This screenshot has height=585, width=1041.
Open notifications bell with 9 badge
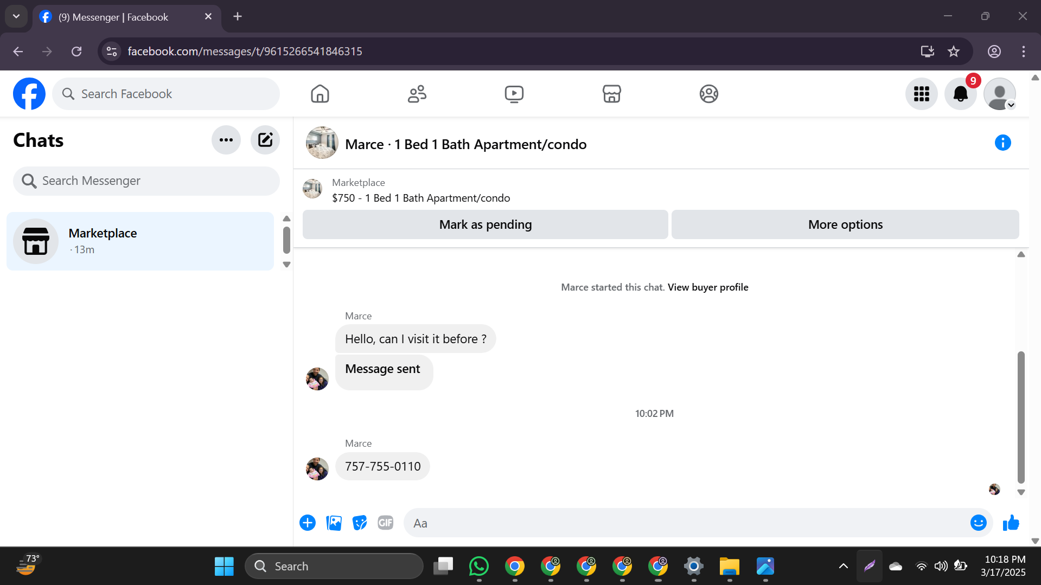[x=961, y=94]
